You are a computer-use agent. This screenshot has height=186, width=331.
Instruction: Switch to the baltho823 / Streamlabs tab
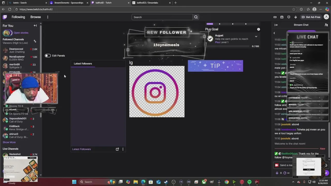[152, 3]
